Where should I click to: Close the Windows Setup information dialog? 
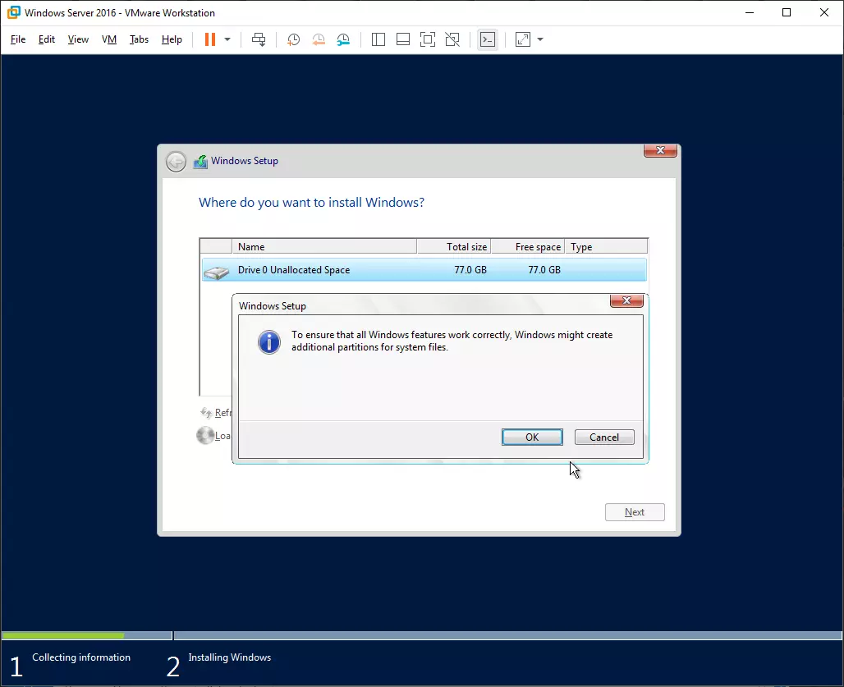[626, 300]
